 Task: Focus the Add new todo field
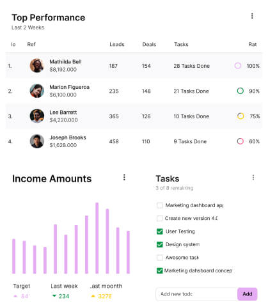[x=196, y=294]
